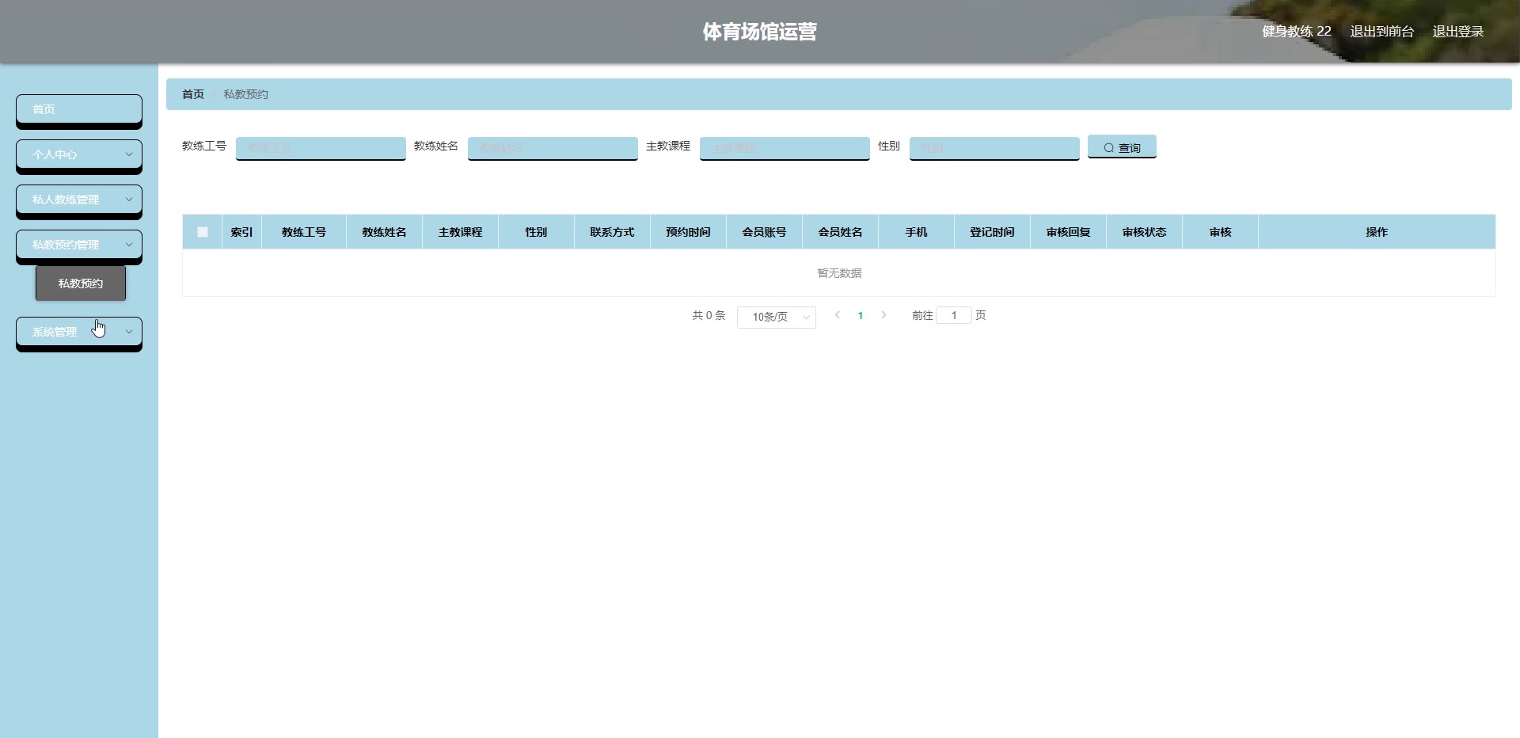
Task: Click the 会员账号 column header
Action: point(764,232)
